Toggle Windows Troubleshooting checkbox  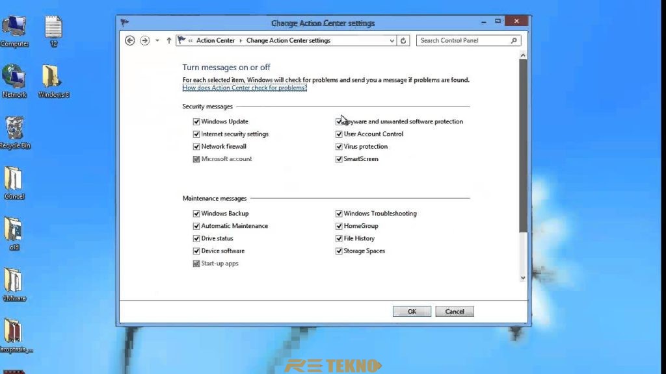pyautogui.click(x=338, y=214)
